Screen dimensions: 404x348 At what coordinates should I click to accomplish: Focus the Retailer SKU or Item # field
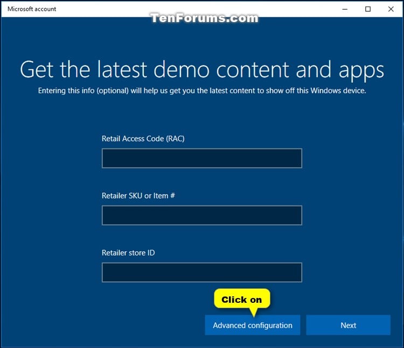point(202,215)
